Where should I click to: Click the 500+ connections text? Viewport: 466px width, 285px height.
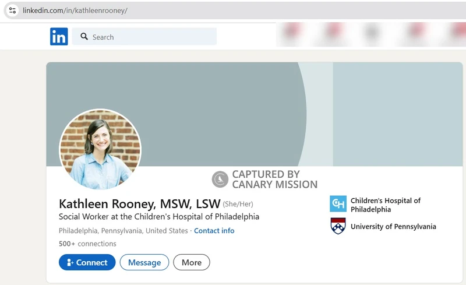(x=87, y=244)
